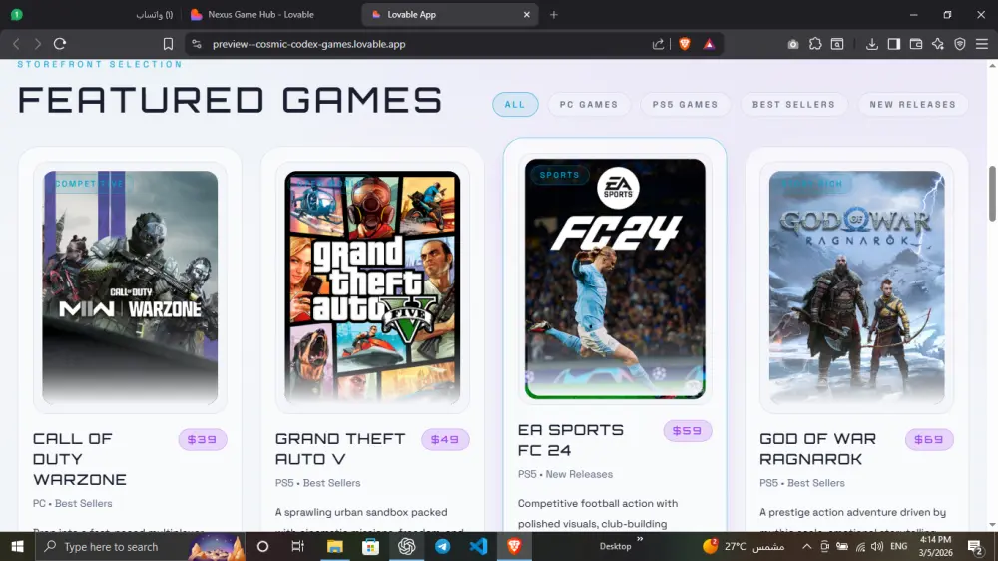This screenshot has height=561, width=998.
Task: Click the $59 price badge
Action: coord(688,431)
